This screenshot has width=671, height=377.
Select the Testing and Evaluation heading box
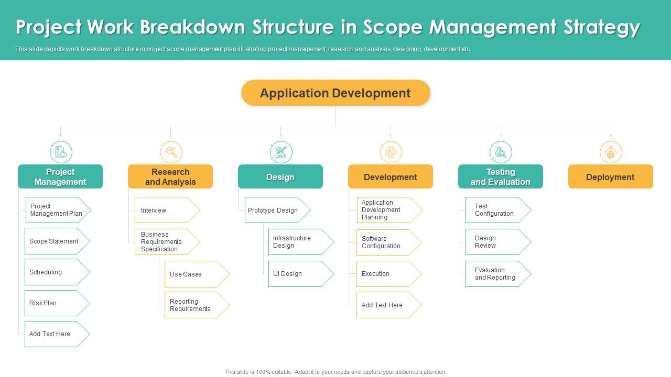point(501,177)
